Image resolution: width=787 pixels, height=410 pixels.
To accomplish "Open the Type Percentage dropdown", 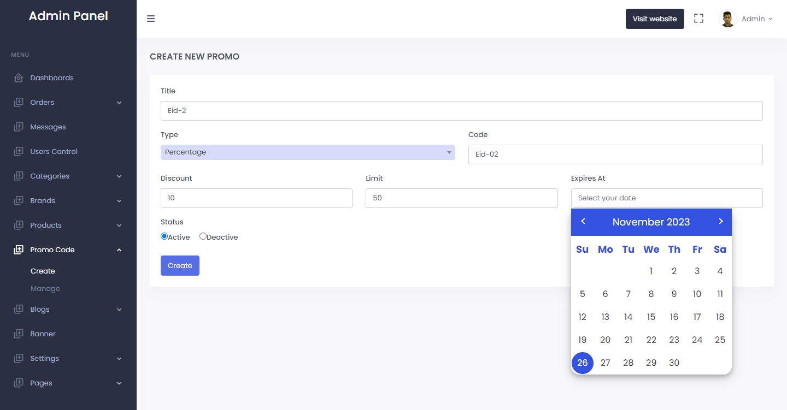I will coord(308,152).
